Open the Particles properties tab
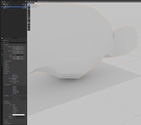The height and width of the screenshot is (125, 141). coord(2,58)
